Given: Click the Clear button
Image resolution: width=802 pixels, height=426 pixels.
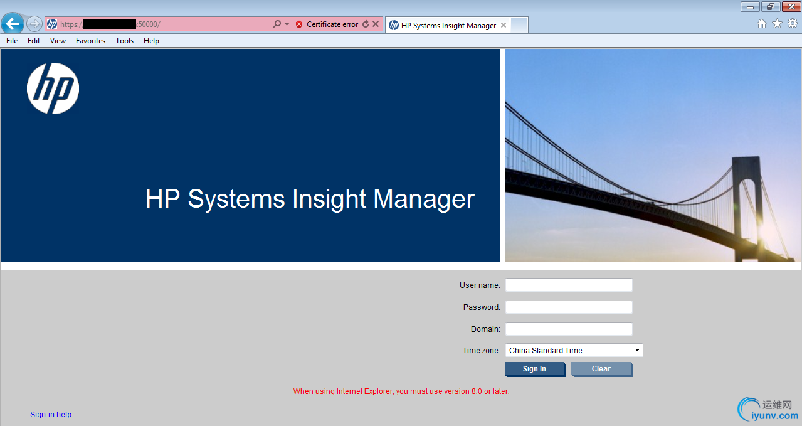Looking at the screenshot, I should point(601,369).
